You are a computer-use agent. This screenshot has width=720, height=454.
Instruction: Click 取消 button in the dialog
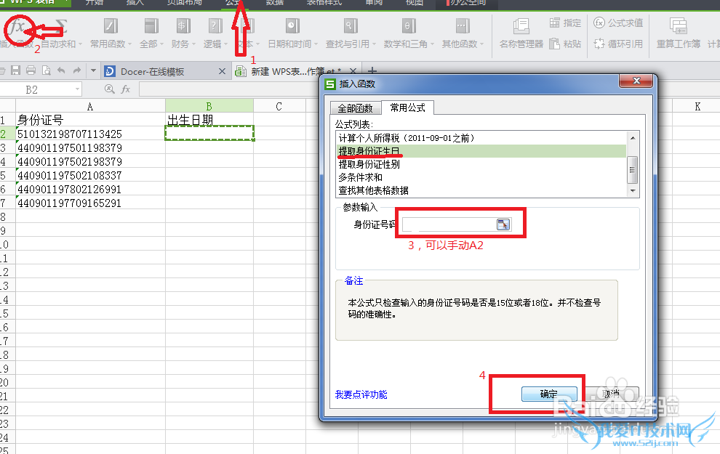pyautogui.click(x=612, y=394)
